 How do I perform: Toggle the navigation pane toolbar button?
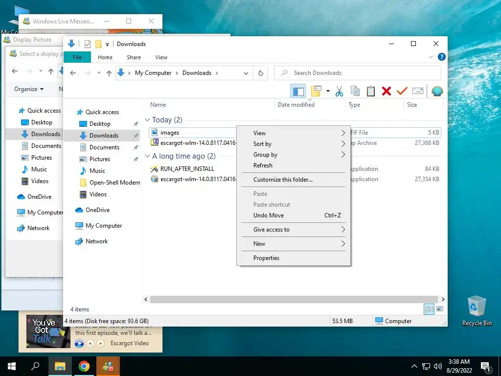(x=298, y=92)
